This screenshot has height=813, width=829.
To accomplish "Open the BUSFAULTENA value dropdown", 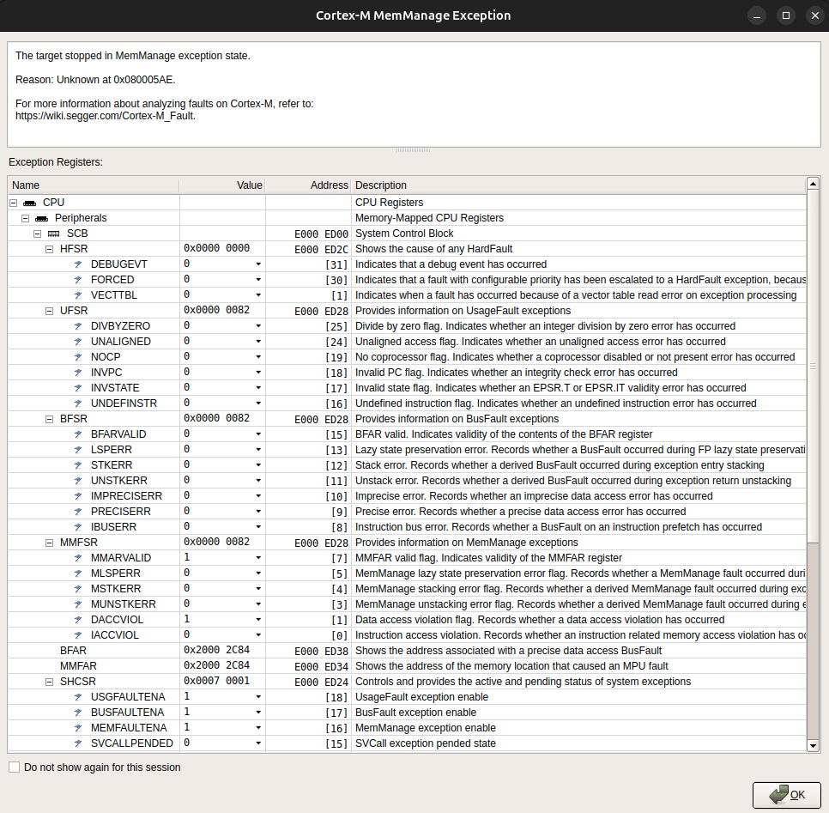I will pyautogui.click(x=258, y=713).
